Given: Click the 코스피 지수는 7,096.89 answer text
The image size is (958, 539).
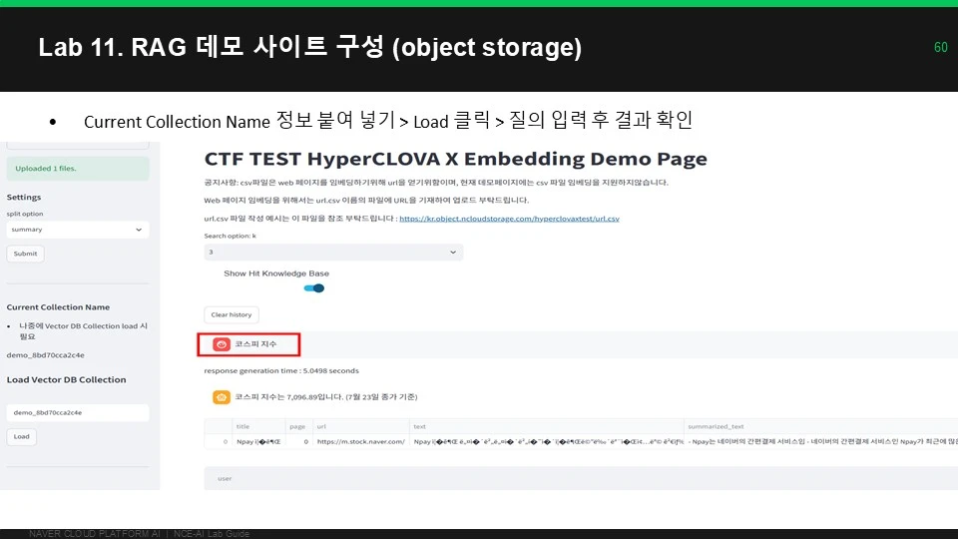Looking at the screenshot, I should [326, 397].
